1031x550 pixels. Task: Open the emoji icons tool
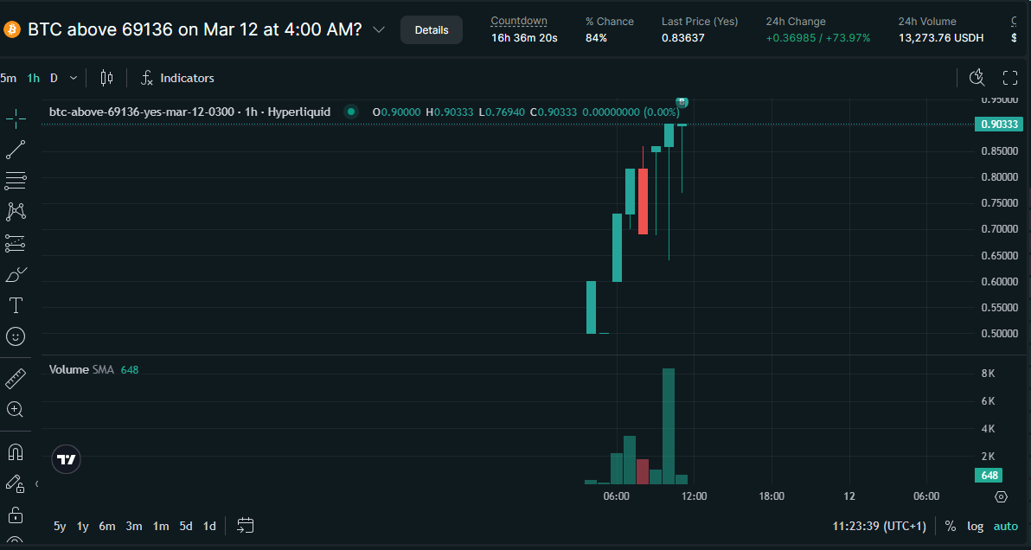15,336
